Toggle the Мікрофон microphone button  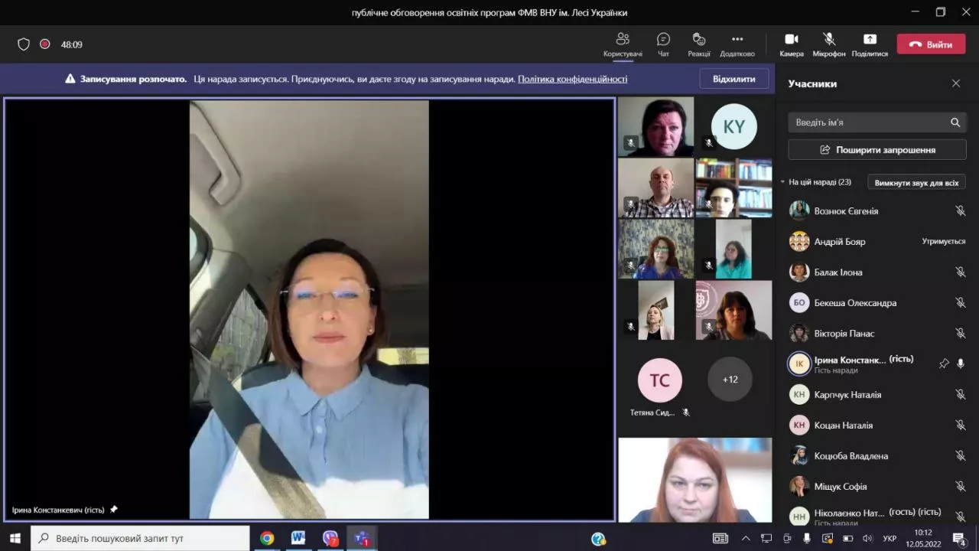click(x=829, y=40)
